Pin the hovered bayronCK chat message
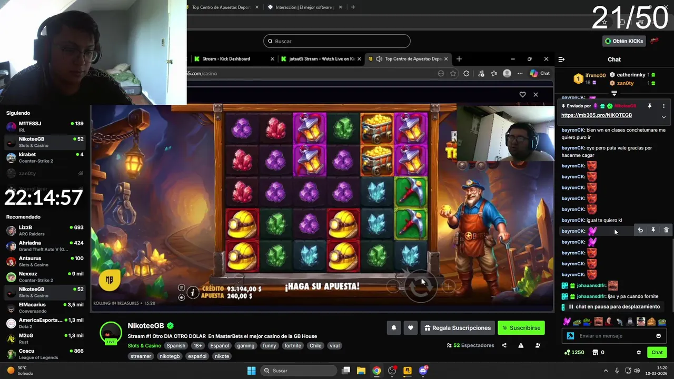This screenshot has height=379, width=674. [653, 230]
